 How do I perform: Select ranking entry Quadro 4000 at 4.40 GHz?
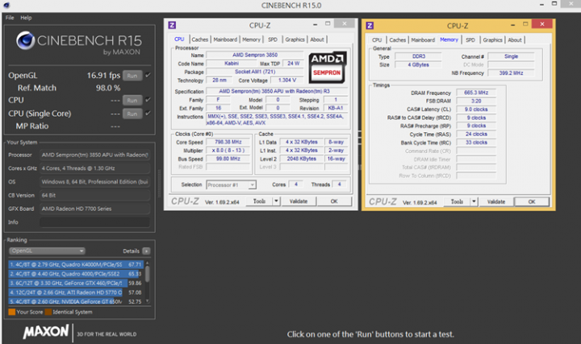coord(76,274)
